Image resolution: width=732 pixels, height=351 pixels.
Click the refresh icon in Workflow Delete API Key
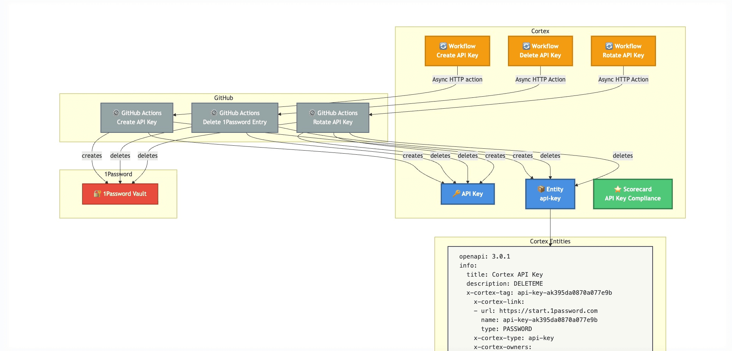pyautogui.click(x=526, y=46)
